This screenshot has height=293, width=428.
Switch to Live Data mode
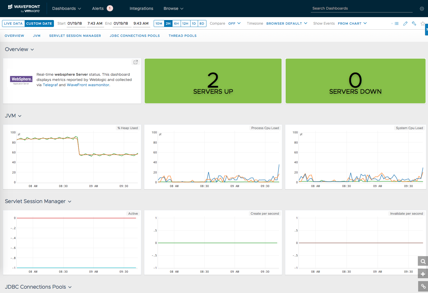13,23
